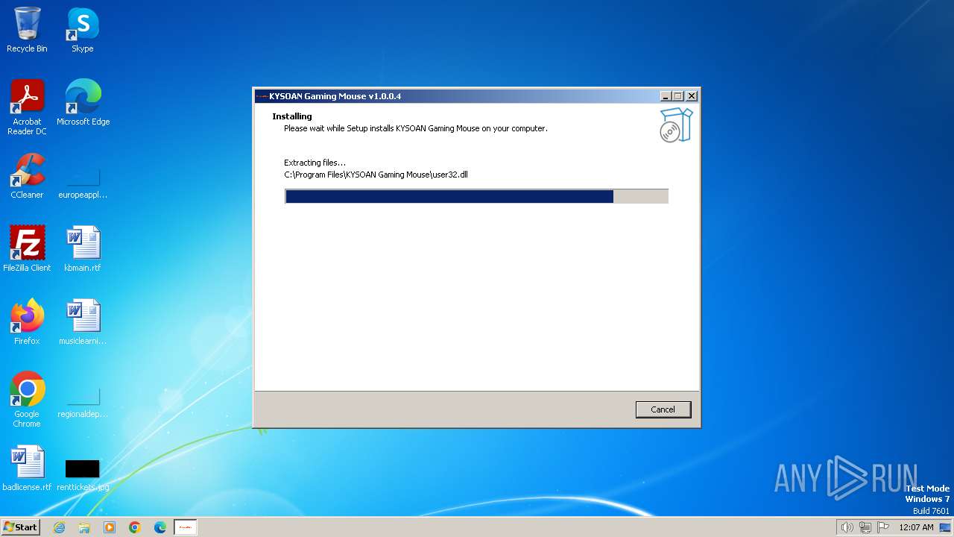Click the 'Extracting files...' status text
This screenshot has height=537, width=954.
(315, 163)
